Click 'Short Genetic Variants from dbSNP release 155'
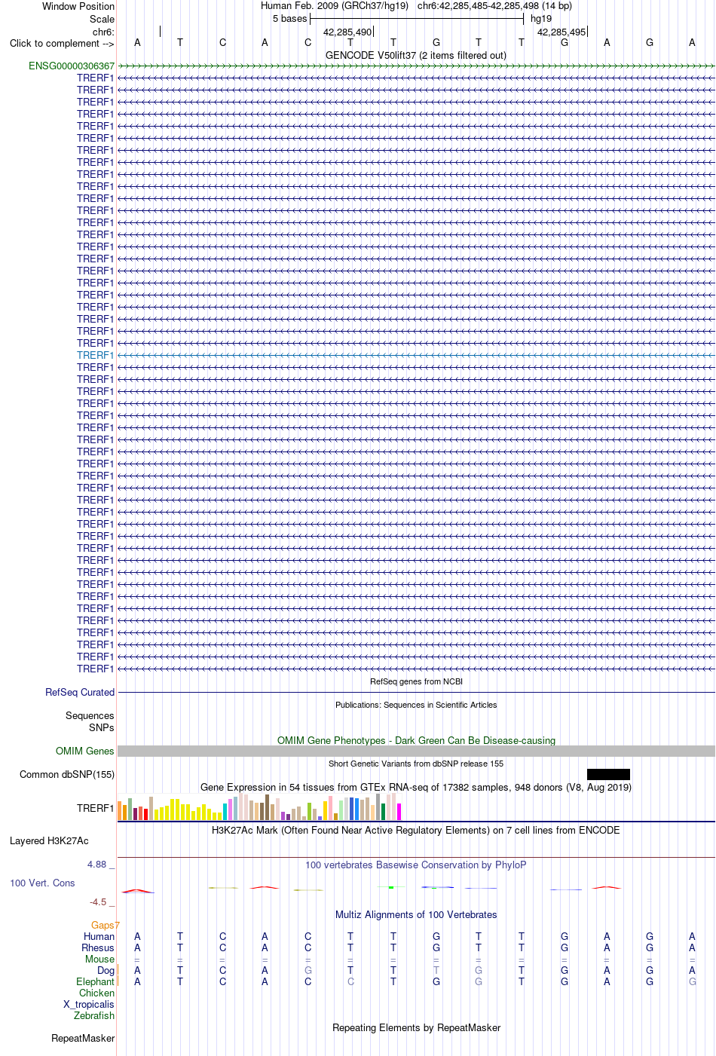 coord(416,764)
